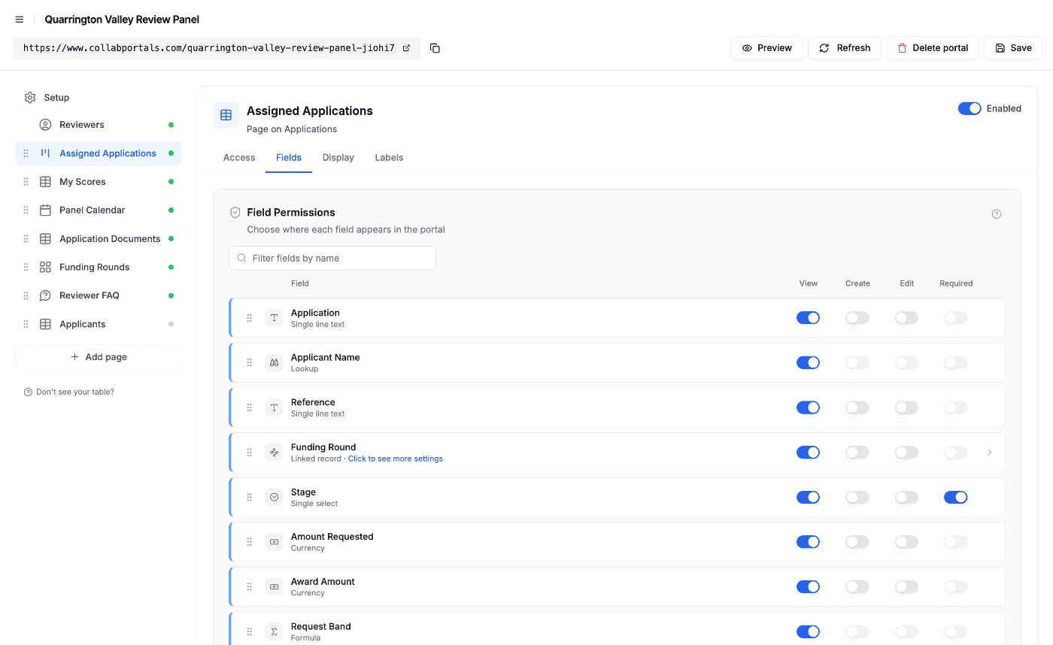Click the Request Band formula icon

(275, 631)
